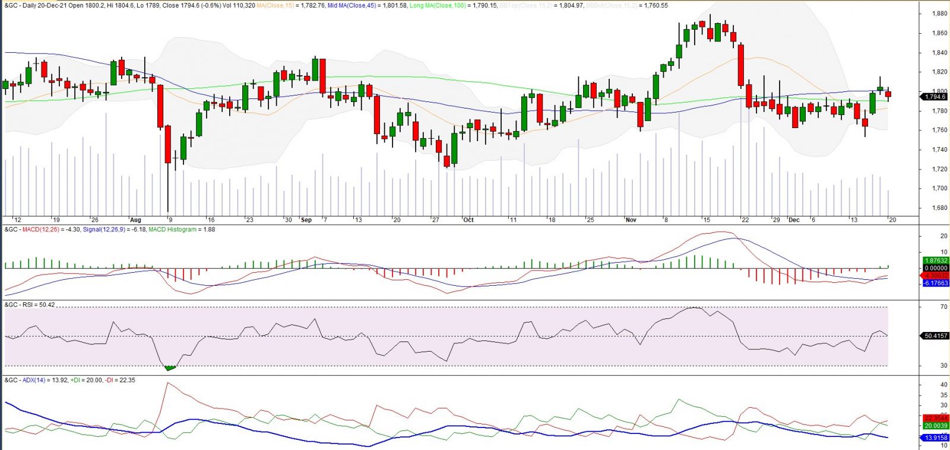Click the MACD Histogram = 1.88 label
Screen dimensions: 950x450
tap(182, 229)
